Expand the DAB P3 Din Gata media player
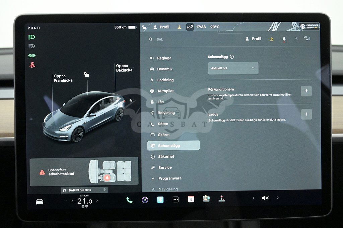Screen dimensions: 343x228 pos(84,190)
